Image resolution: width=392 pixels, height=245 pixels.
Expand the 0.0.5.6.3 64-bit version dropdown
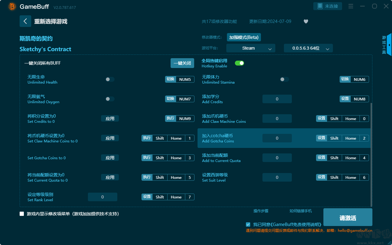click(308, 48)
